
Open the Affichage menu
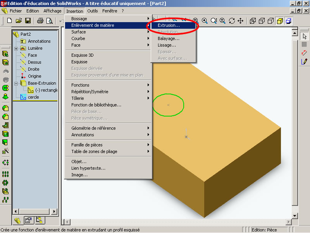52,11
